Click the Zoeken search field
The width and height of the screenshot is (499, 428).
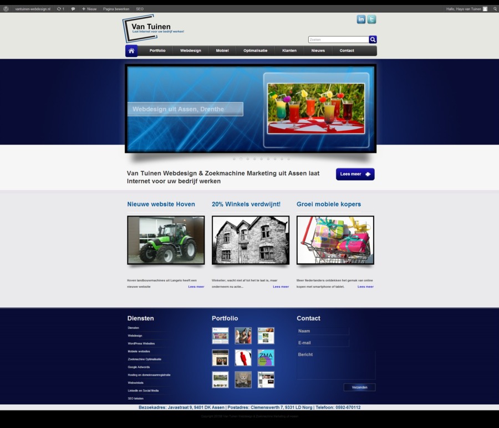coord(339,39)
